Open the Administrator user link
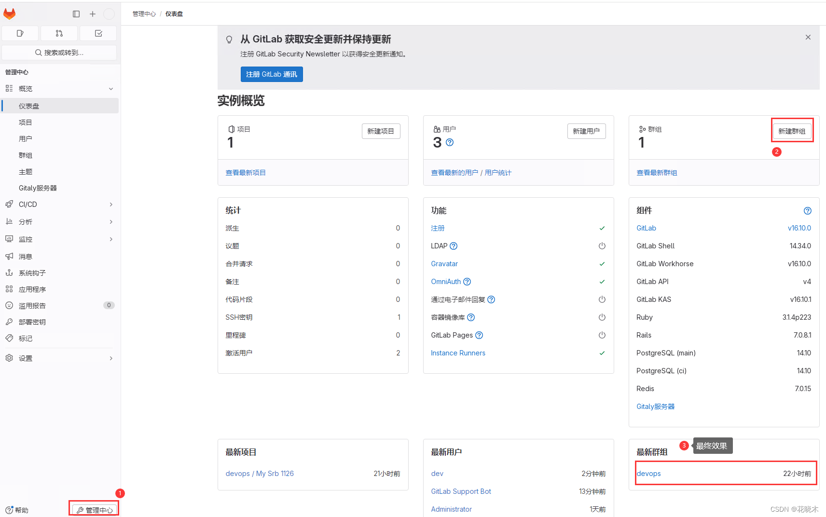 pyautogui.click(x=451, y=509)
